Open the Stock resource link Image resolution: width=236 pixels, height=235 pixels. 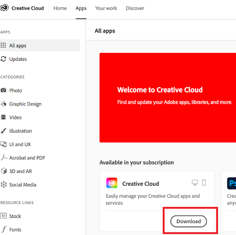15,216
